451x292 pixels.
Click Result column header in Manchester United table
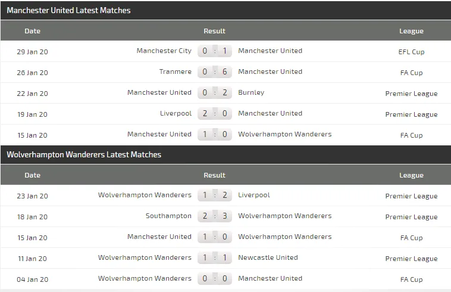(214, 31)
